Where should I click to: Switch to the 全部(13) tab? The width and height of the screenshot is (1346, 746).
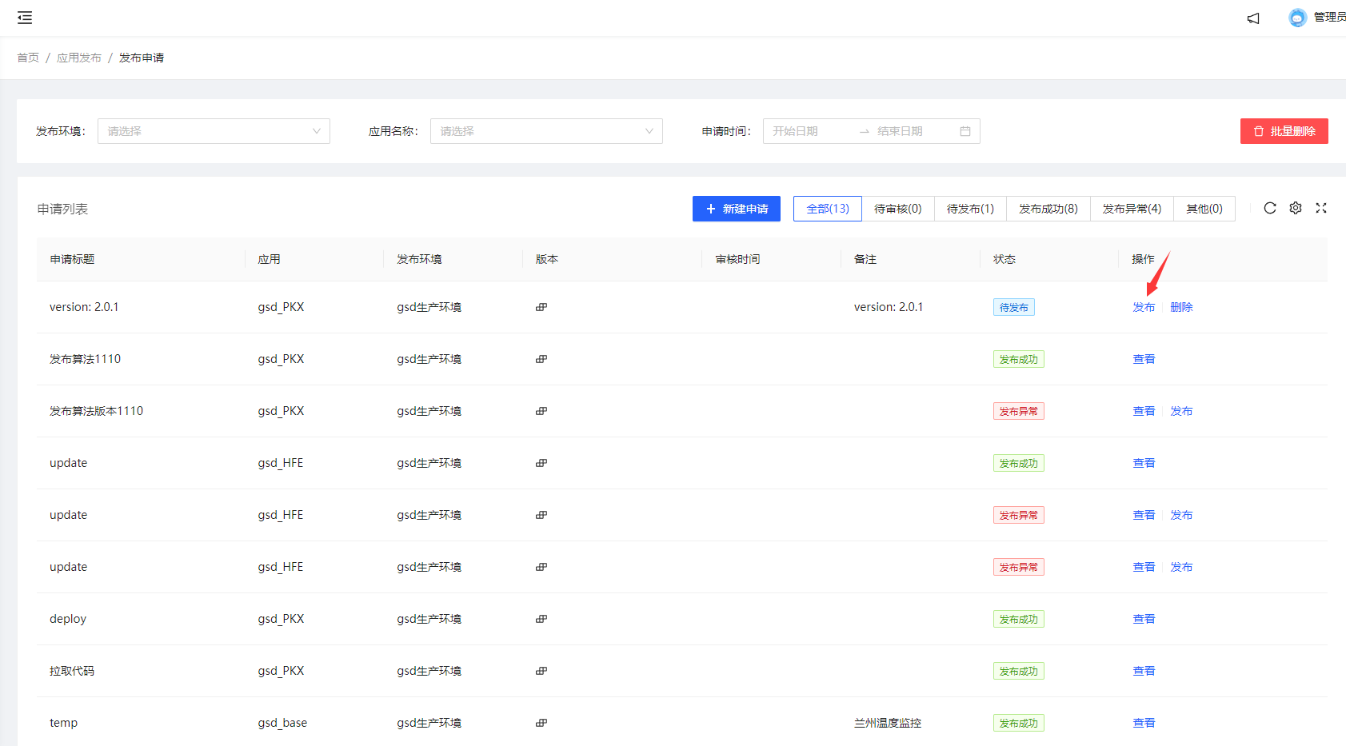point(828,209)
